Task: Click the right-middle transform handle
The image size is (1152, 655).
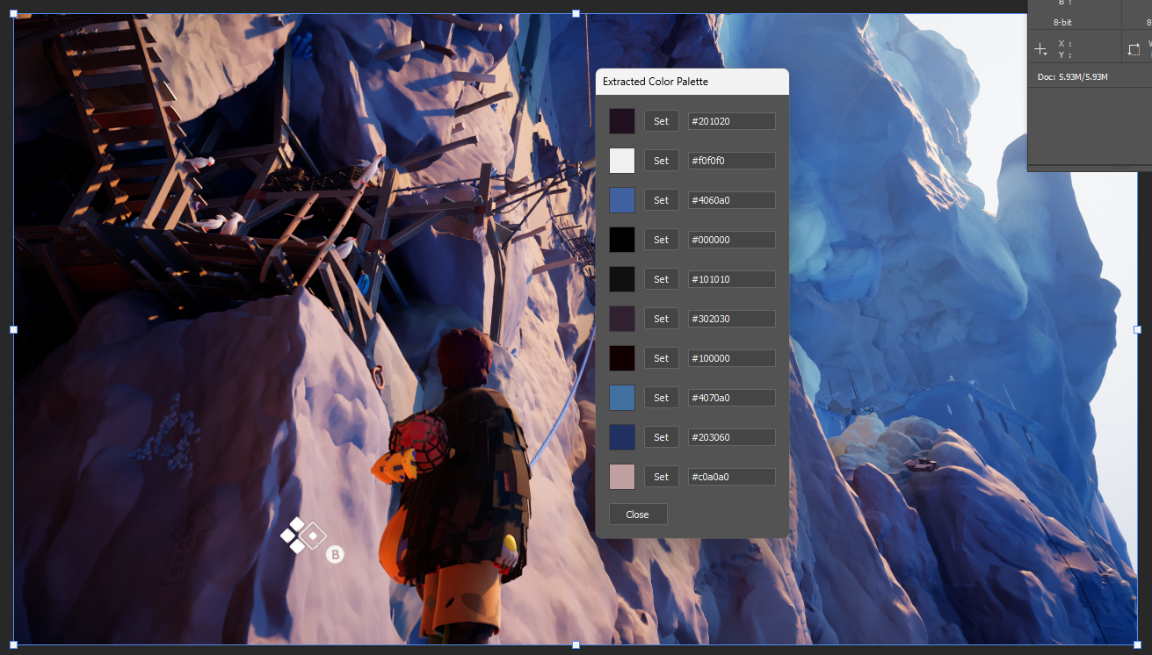Action: (1138, 329)
